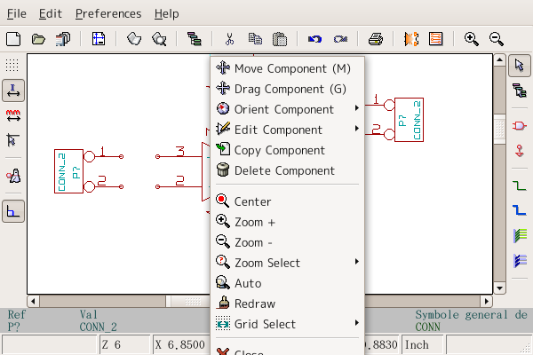Screen dimensions: 533x355
Task: Toggle units to inches button
Action: [x=13, y=91]
